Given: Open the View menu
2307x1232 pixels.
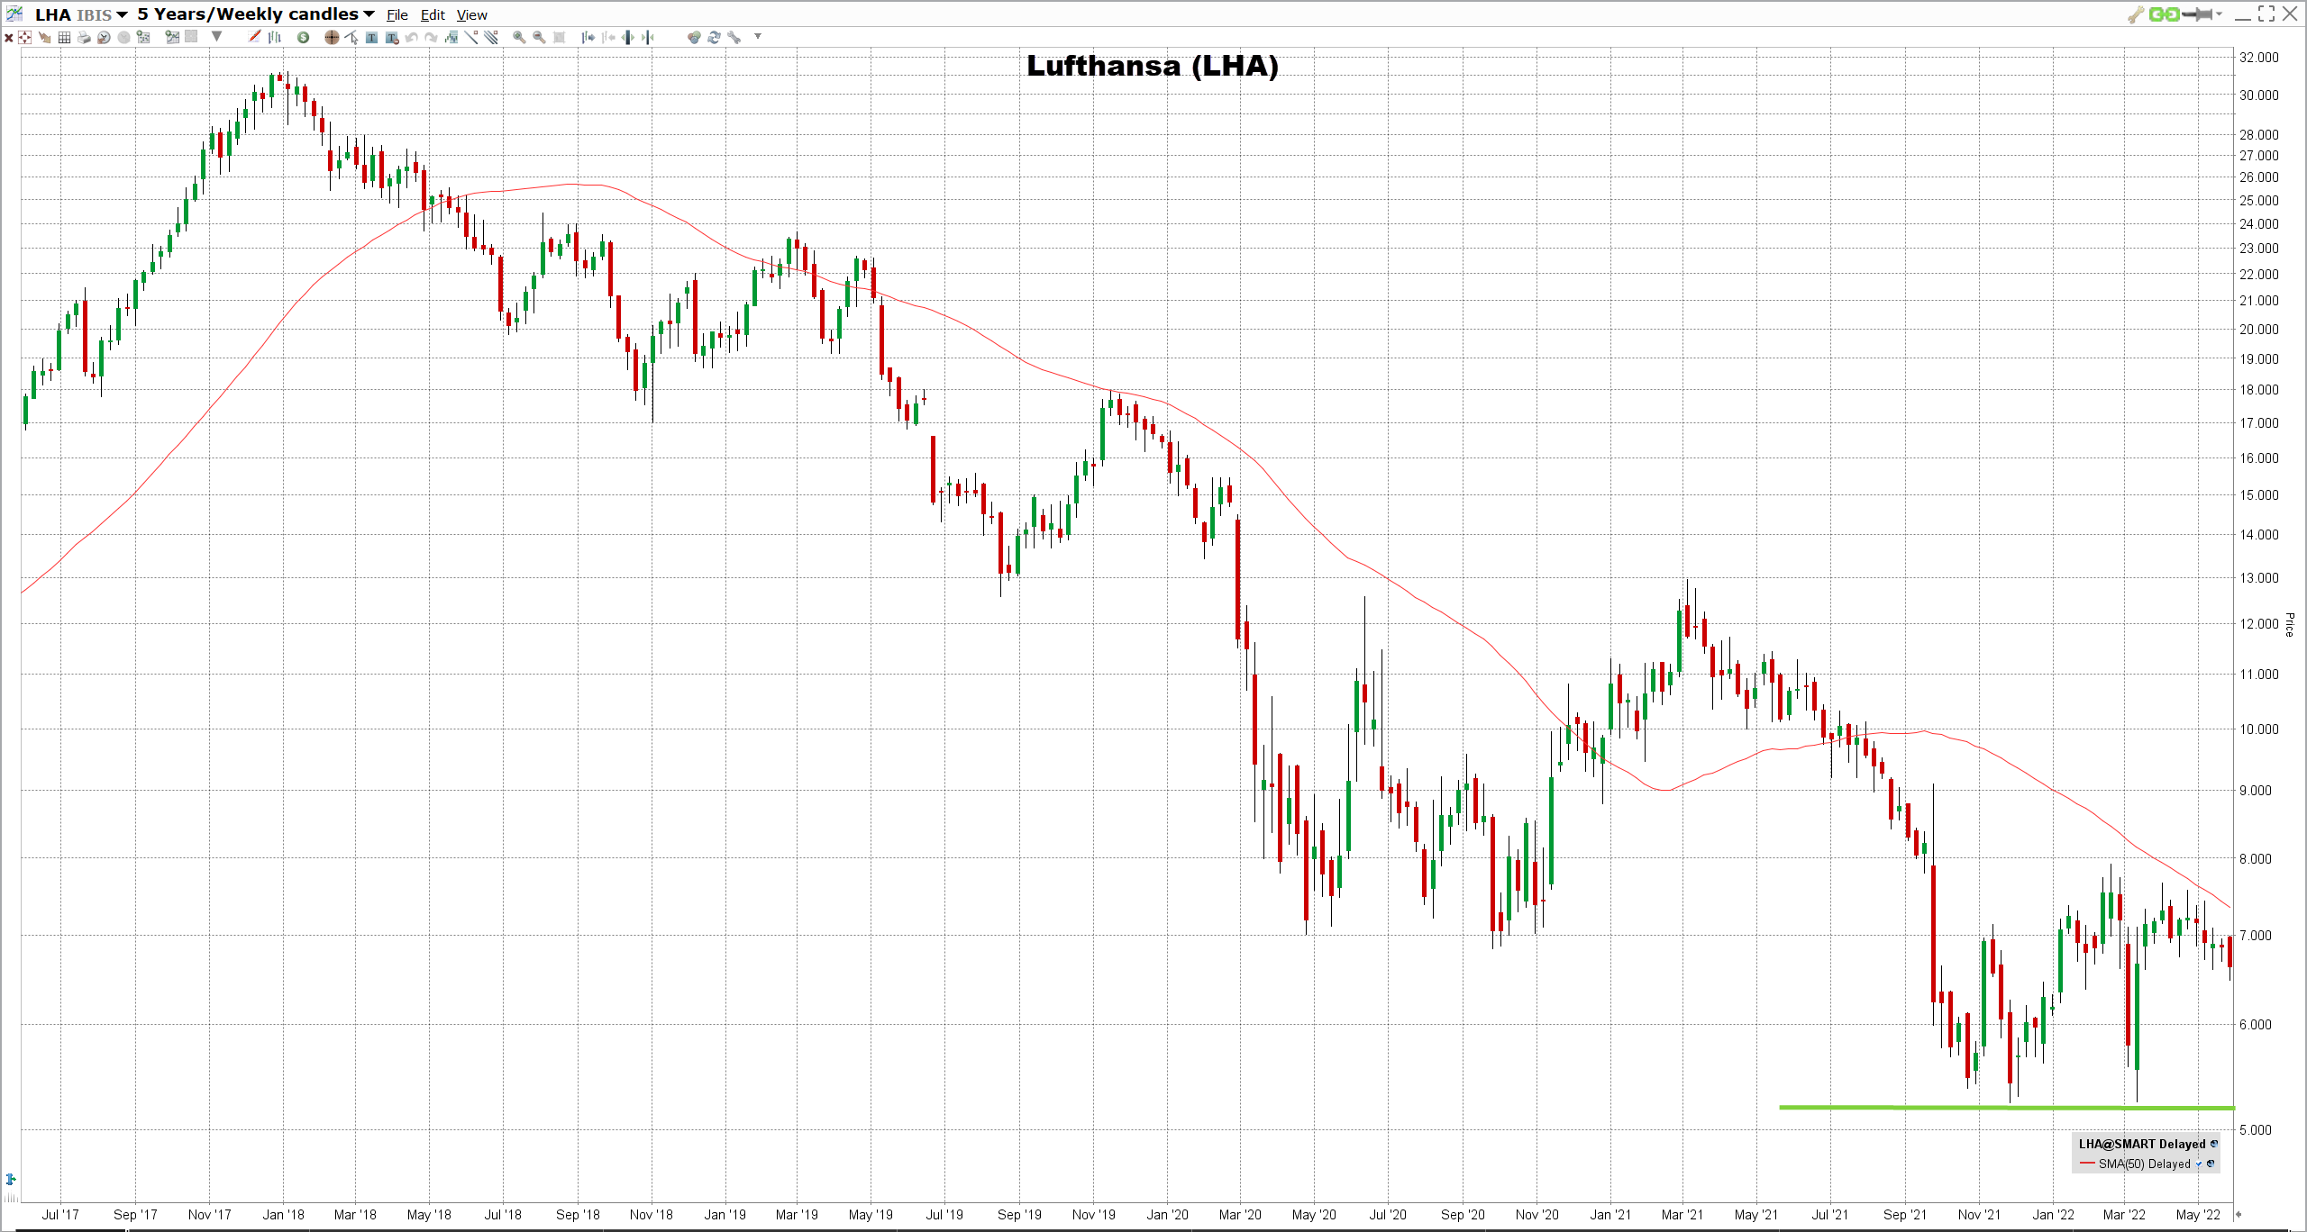Looking at the screenshot, I should tap(471, 15).
